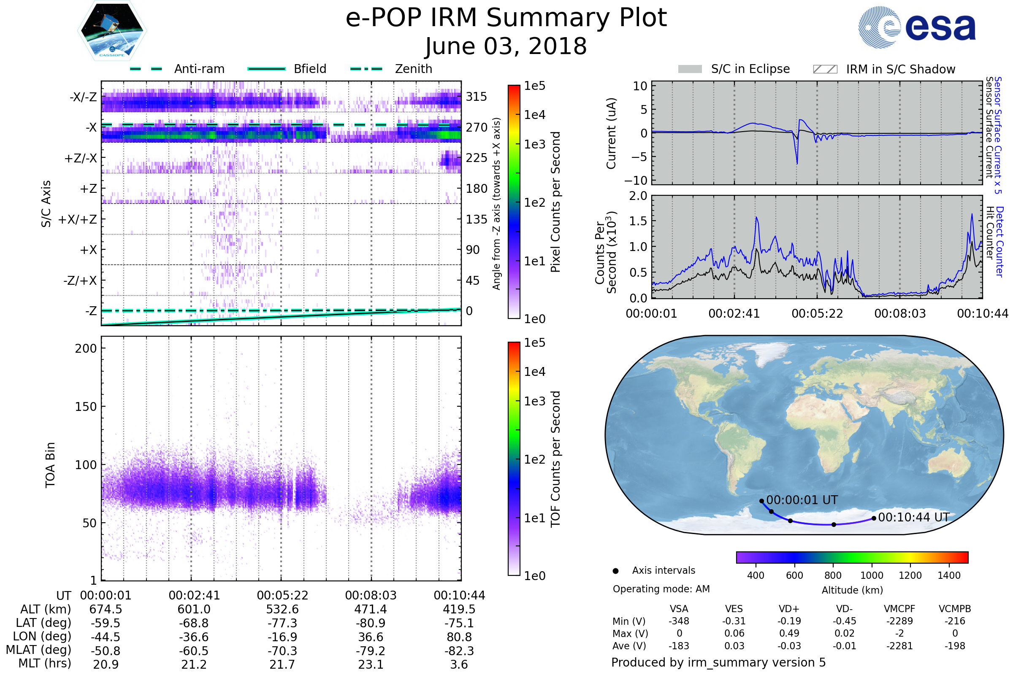Click the S/C in Eclipse gray legend patch
The image size is (1013, 675).
point(690,69)
